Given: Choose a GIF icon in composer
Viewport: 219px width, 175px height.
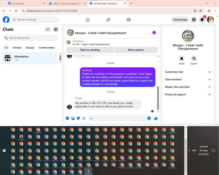Looking at the screenshot, I should (x=84, y=118).
